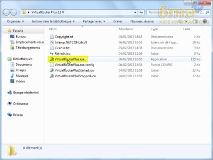Select Réseau in navigation pane

(x=18, y=115)
